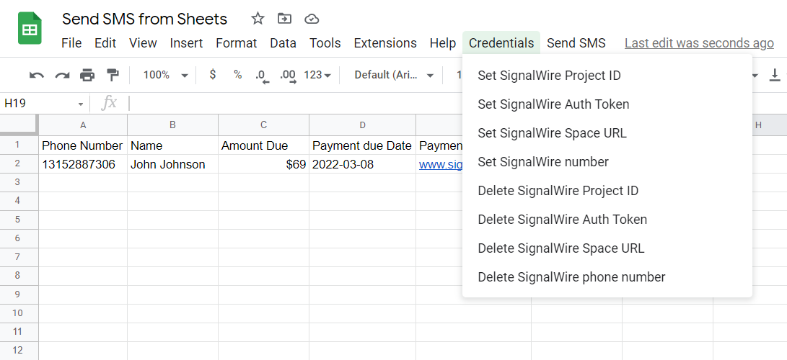Format as percent

click(237, 75)
